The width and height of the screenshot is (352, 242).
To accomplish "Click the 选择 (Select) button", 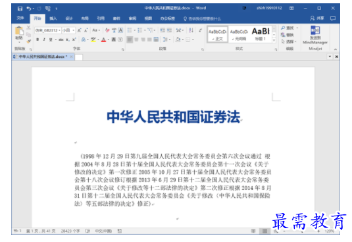I will click(x=289, y=41).
